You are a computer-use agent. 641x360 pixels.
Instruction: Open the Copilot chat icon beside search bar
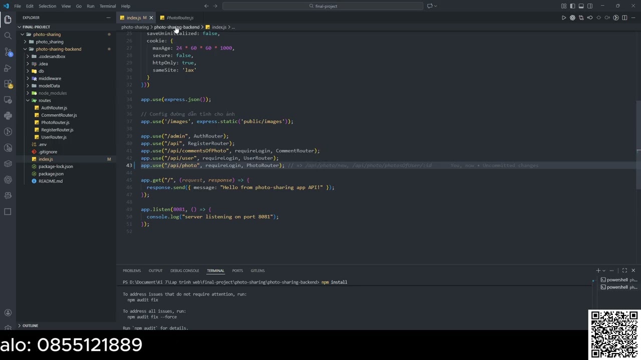430,6
